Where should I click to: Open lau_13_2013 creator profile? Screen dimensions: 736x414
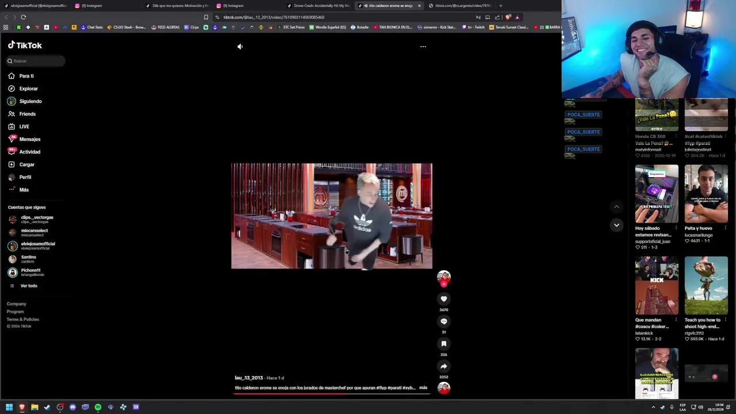point(248,378)
